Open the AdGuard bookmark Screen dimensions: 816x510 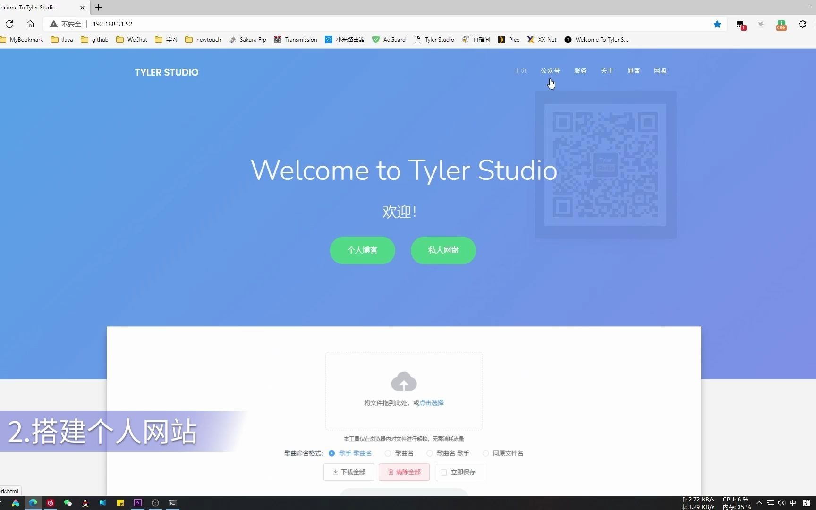(x=389, y=40)
